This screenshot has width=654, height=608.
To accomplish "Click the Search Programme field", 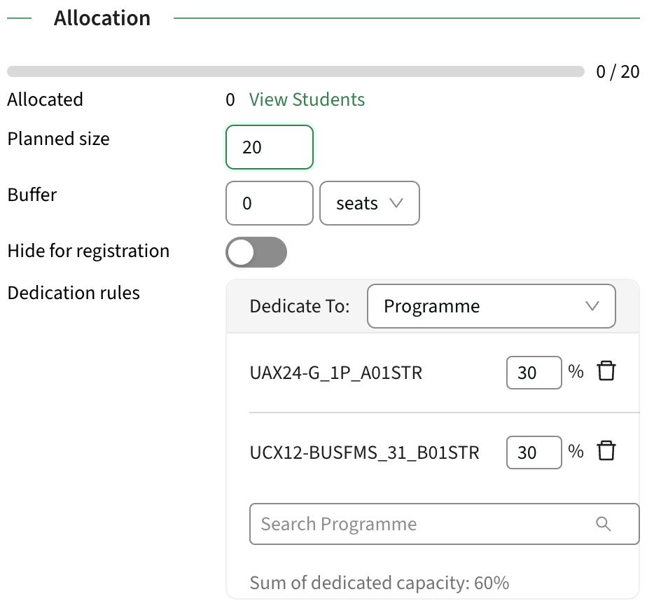I will point(444,524).
